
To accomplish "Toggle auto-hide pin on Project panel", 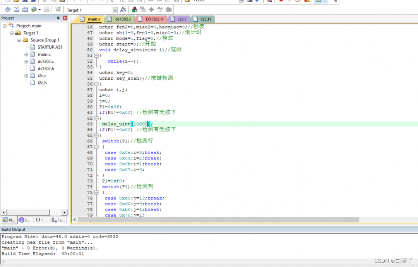I will pyautogui.click(x=58, y=18).
